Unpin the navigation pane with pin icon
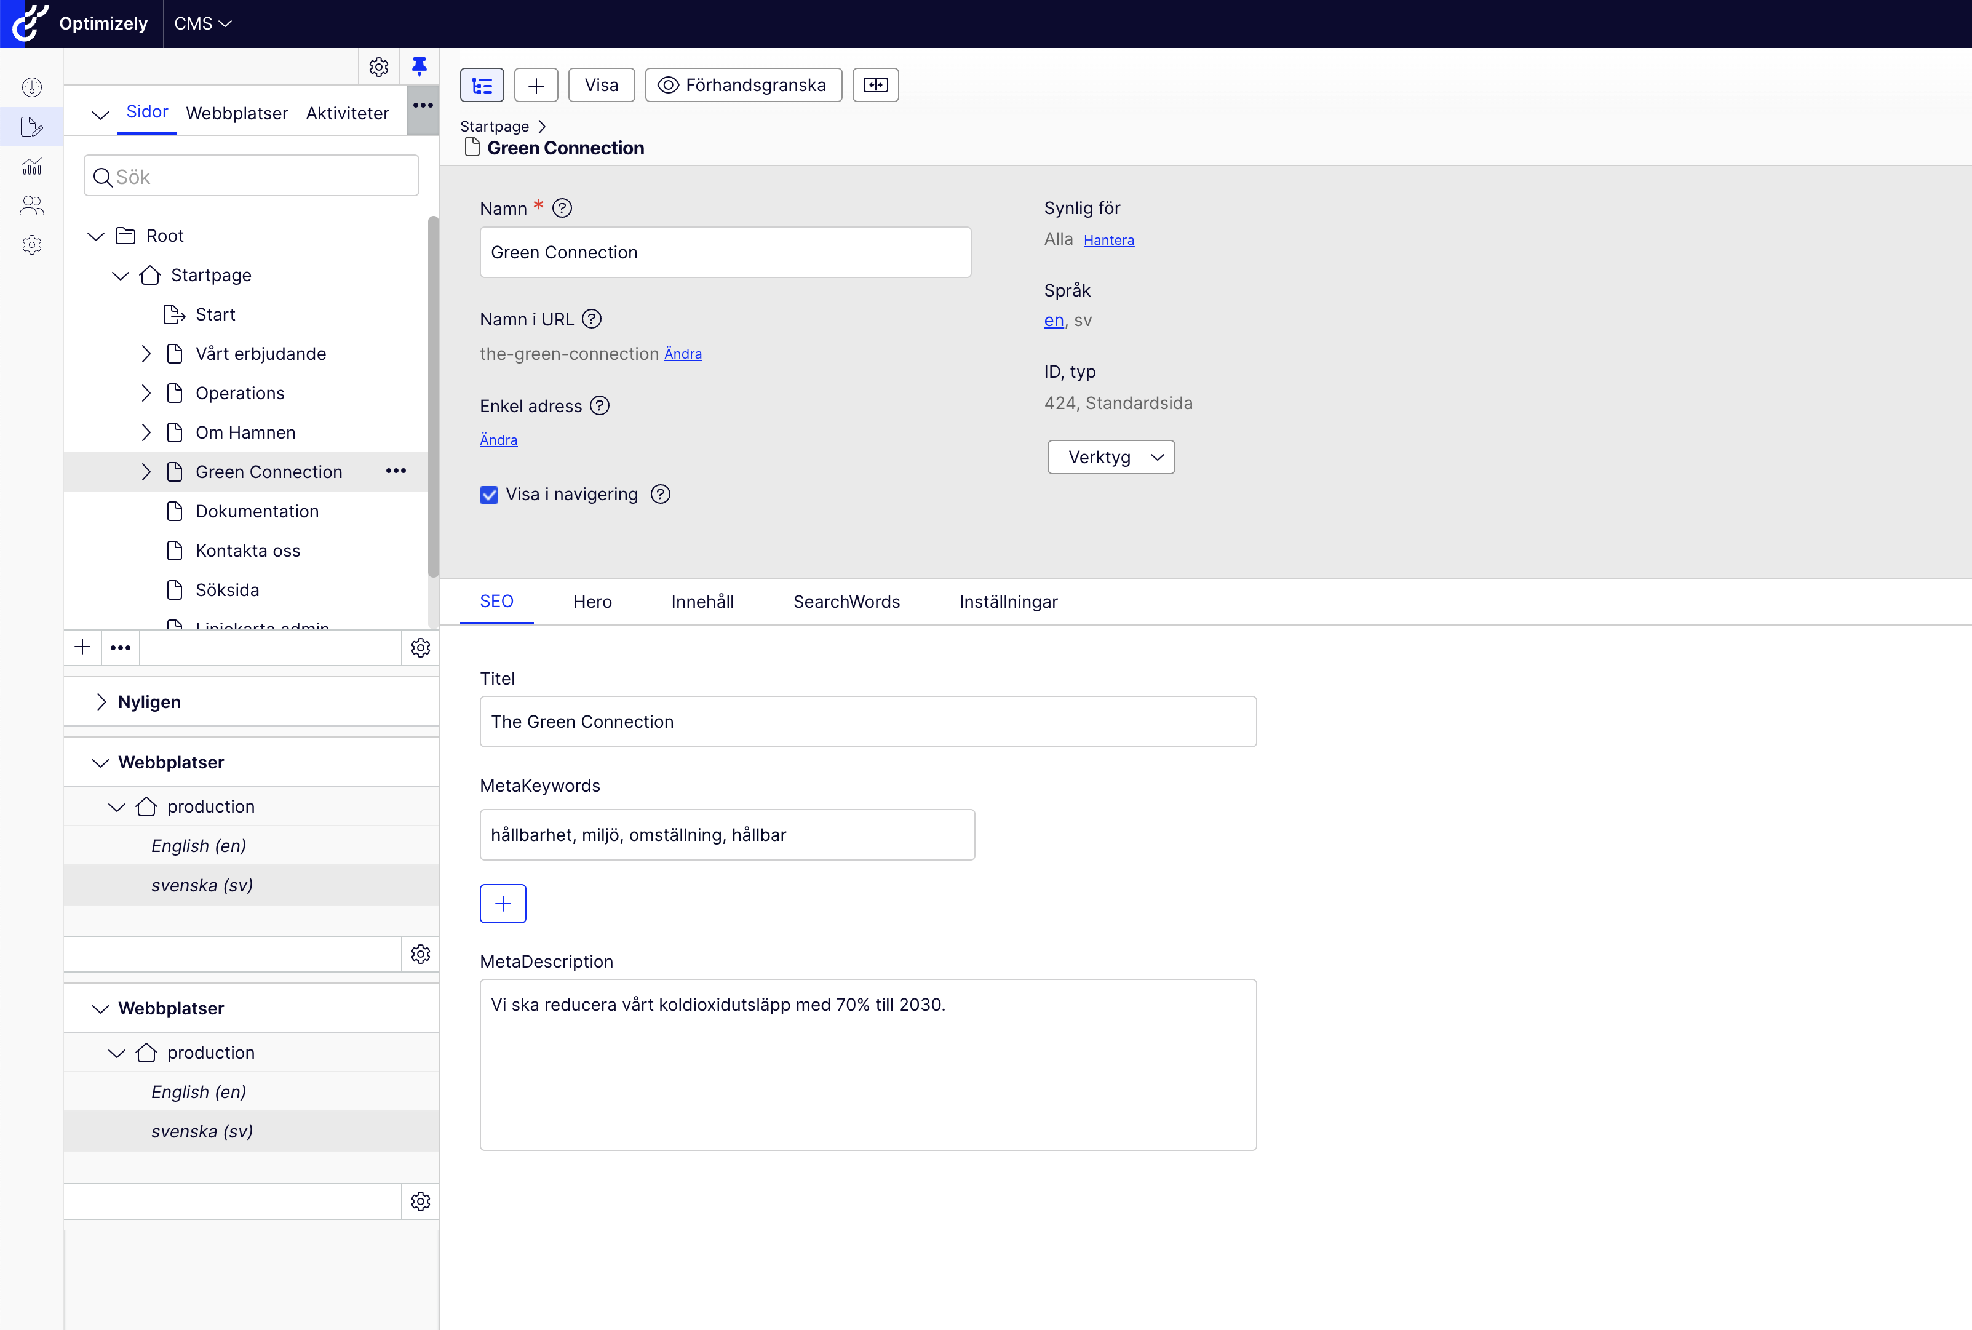Viewport: 1972px width, 1330px height. coord(419,66)
